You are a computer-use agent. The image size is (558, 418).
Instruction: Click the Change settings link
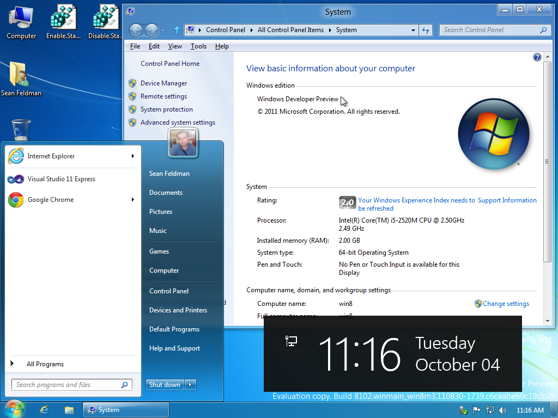(x=506, y=304)
